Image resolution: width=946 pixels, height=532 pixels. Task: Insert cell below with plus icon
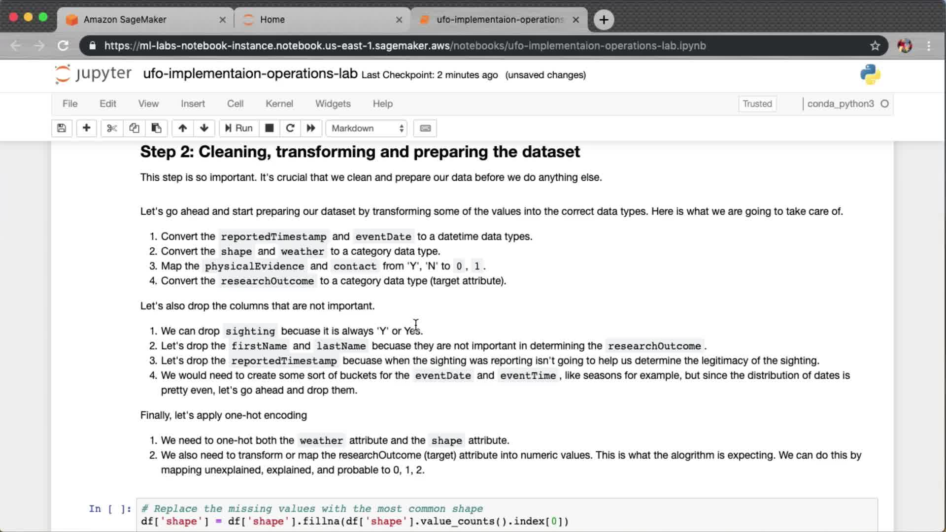click(86, 128)
